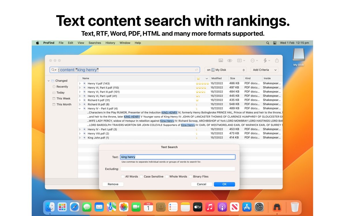Click the OK button in Text Search
The image size is (346, 216).
point(224,184)
